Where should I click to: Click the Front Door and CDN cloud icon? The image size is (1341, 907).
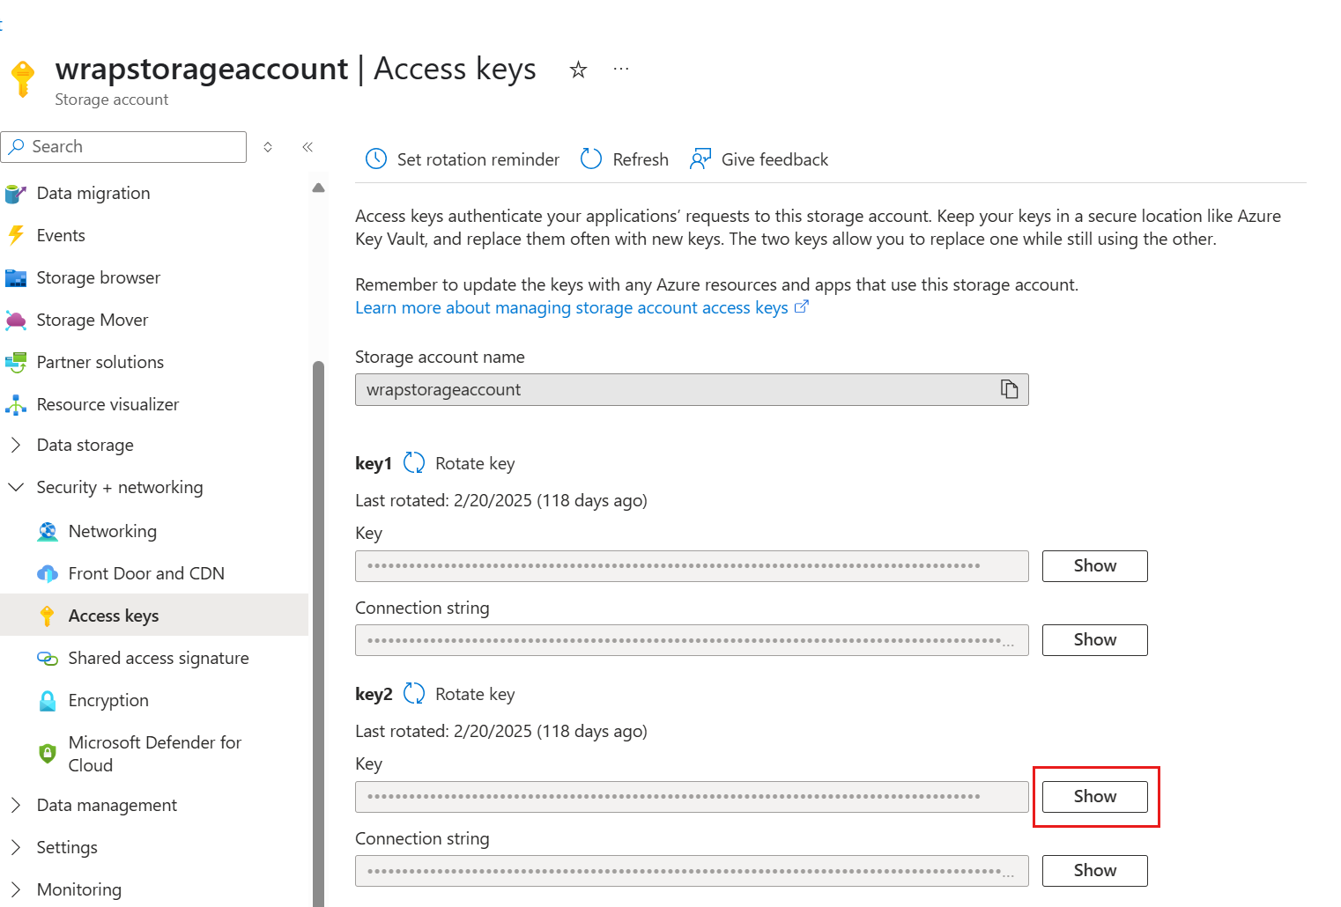tap(48, 573)
